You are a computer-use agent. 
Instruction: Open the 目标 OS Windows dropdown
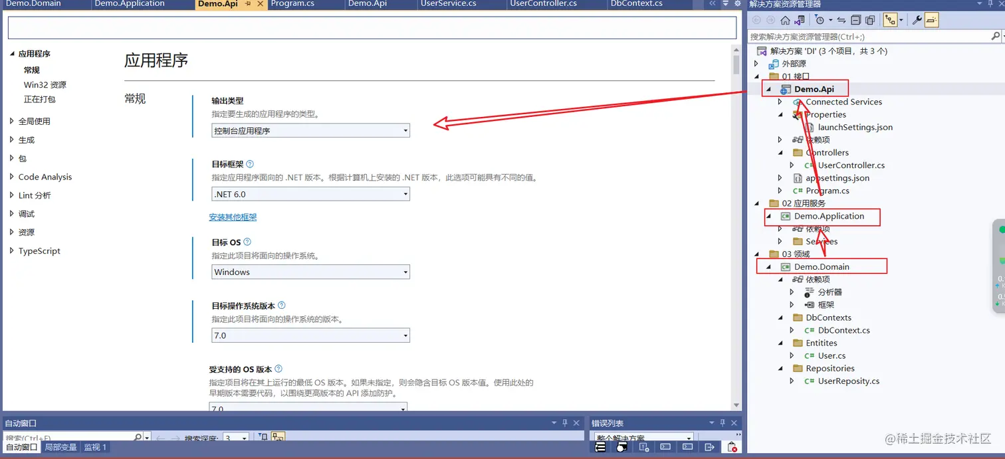tap(310, 272)
